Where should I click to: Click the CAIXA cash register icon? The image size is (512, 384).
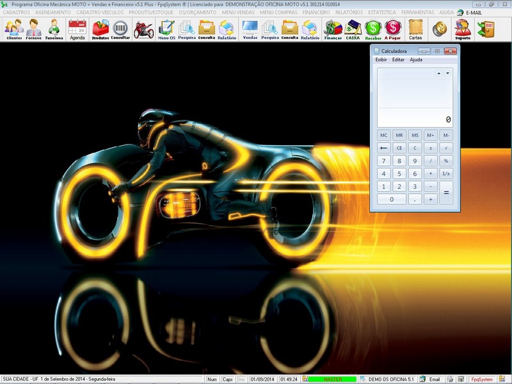pos(353,29)
